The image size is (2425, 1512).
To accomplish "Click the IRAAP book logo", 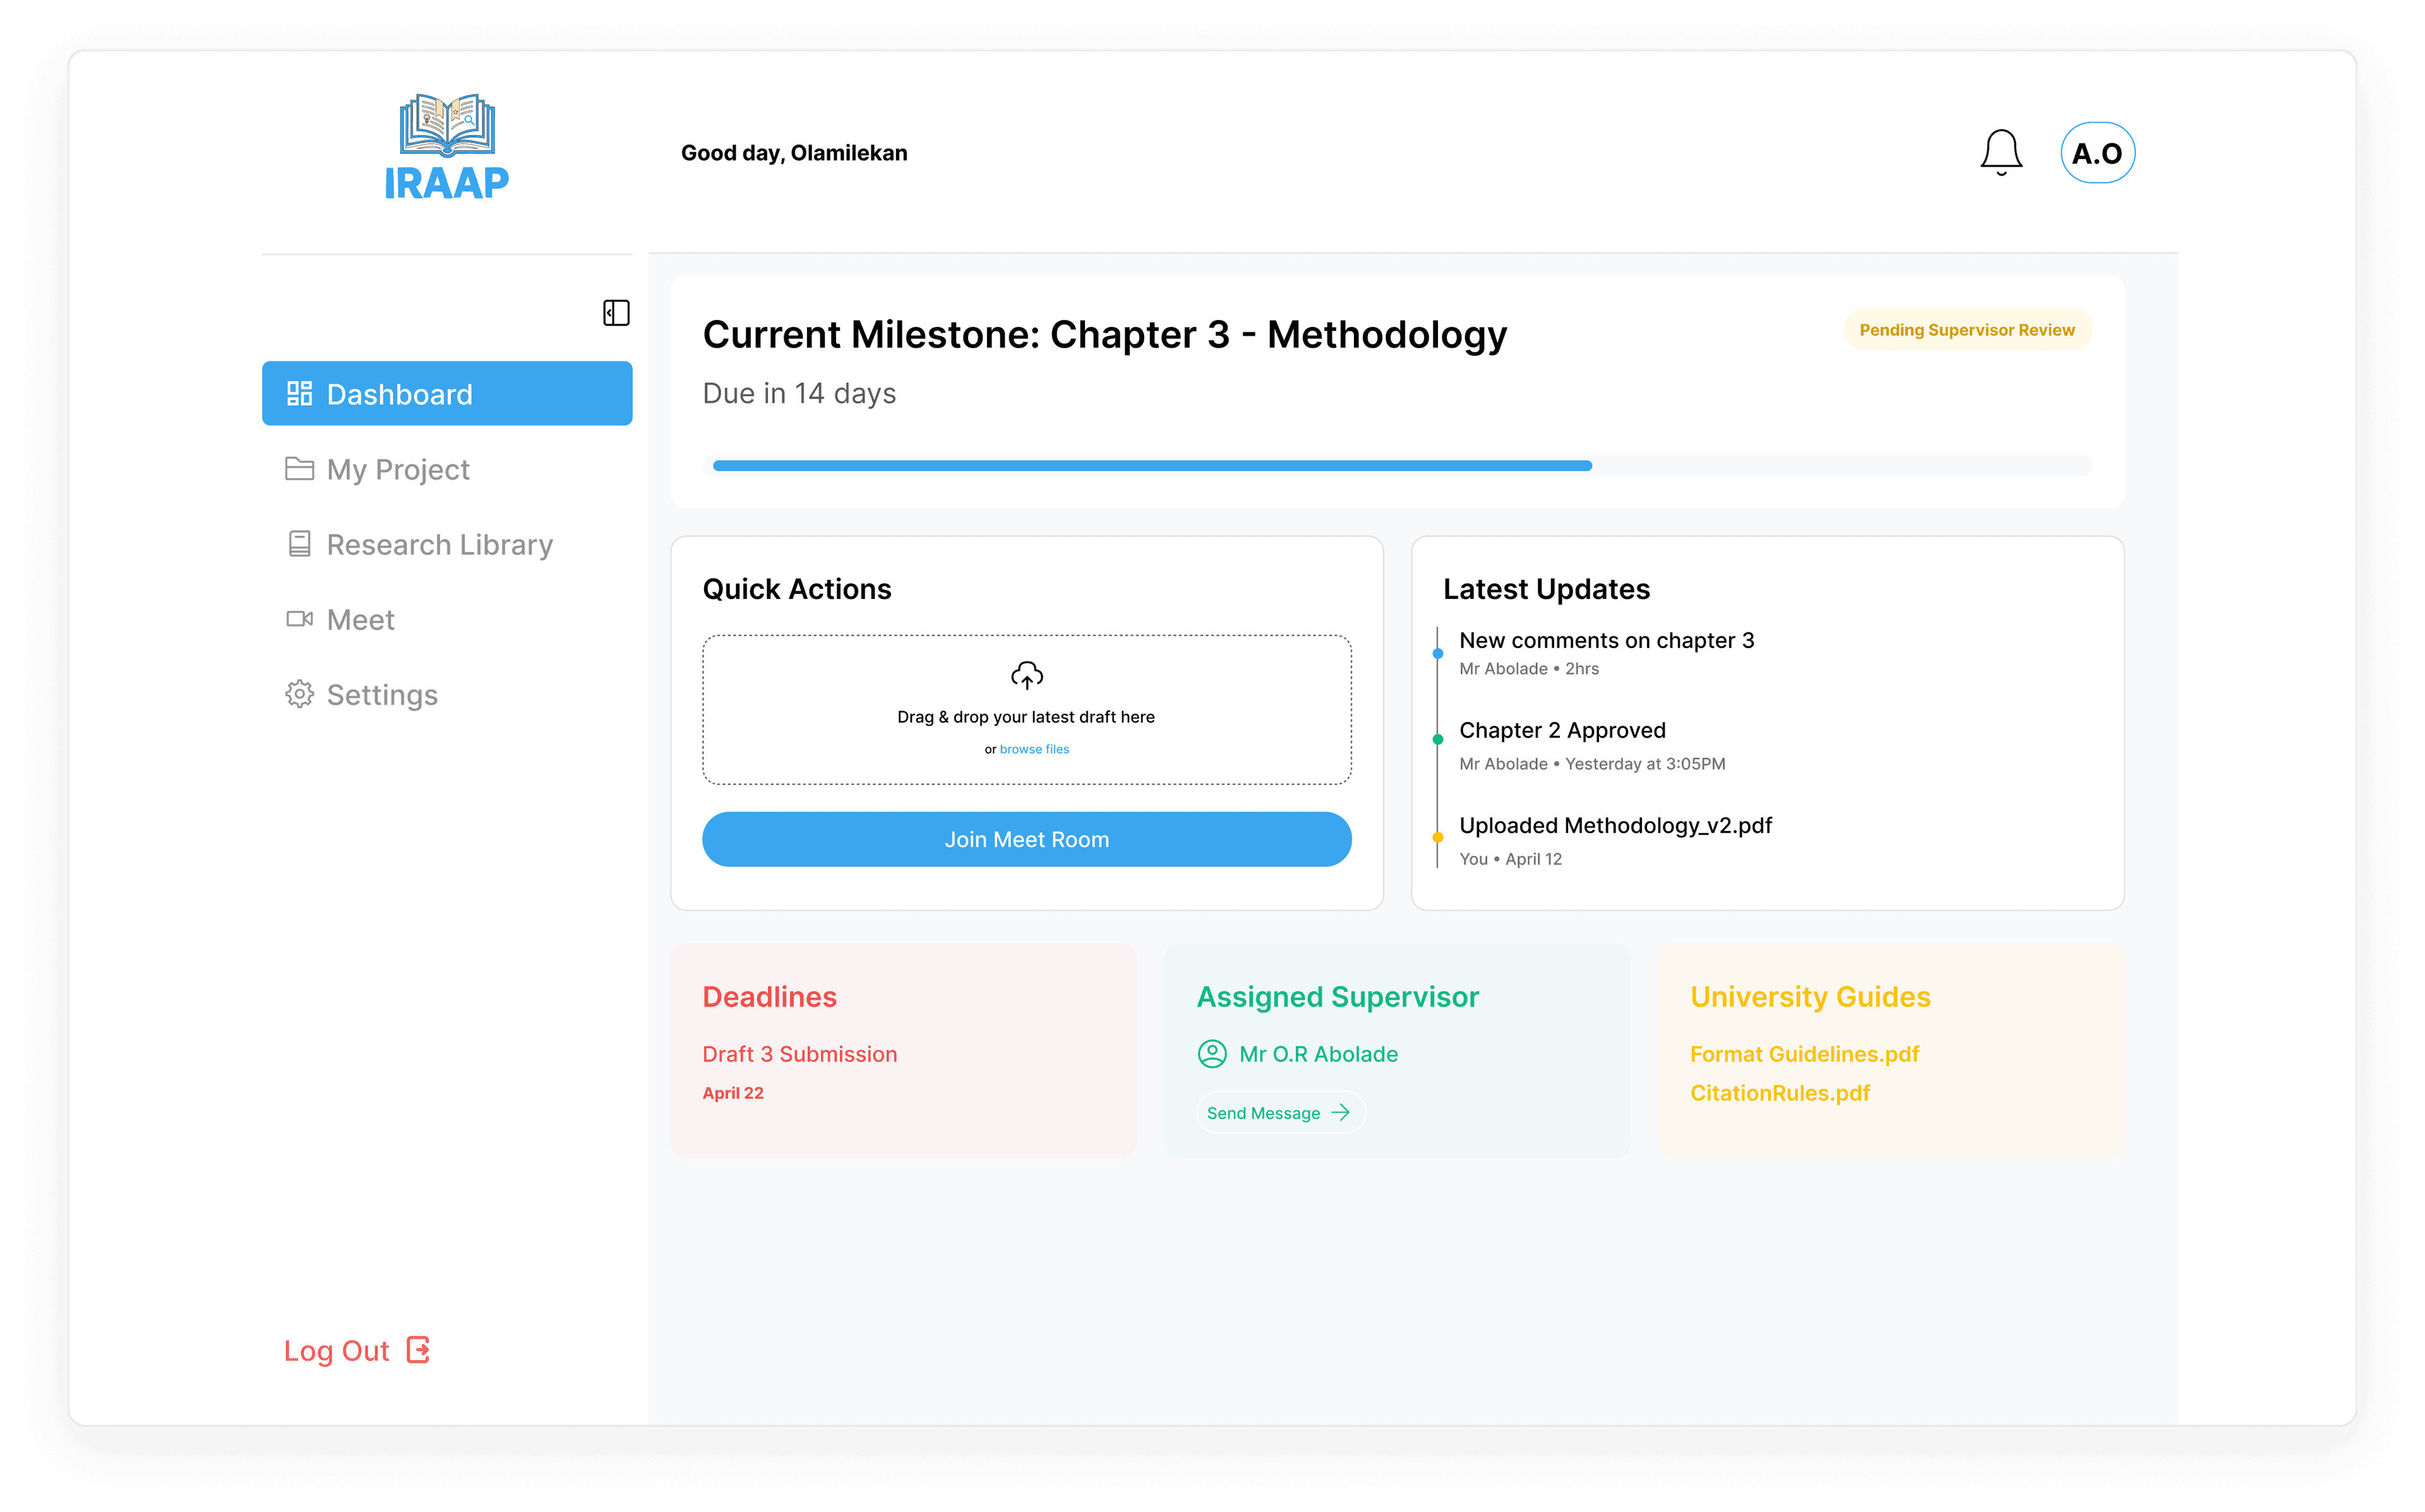I will (x=447, y=147).
